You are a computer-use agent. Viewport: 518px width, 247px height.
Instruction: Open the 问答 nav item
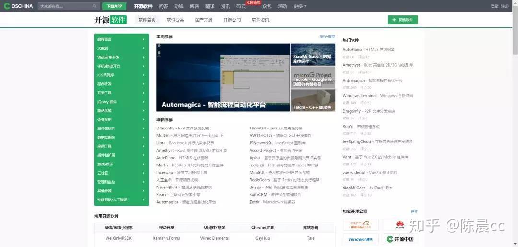pos(163,6)
